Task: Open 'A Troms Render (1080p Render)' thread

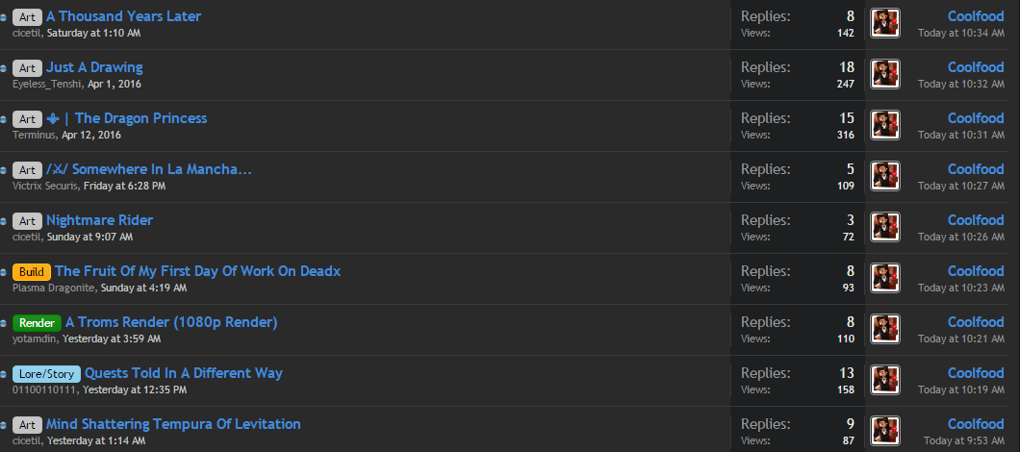Action: click(x=171, y=322)
